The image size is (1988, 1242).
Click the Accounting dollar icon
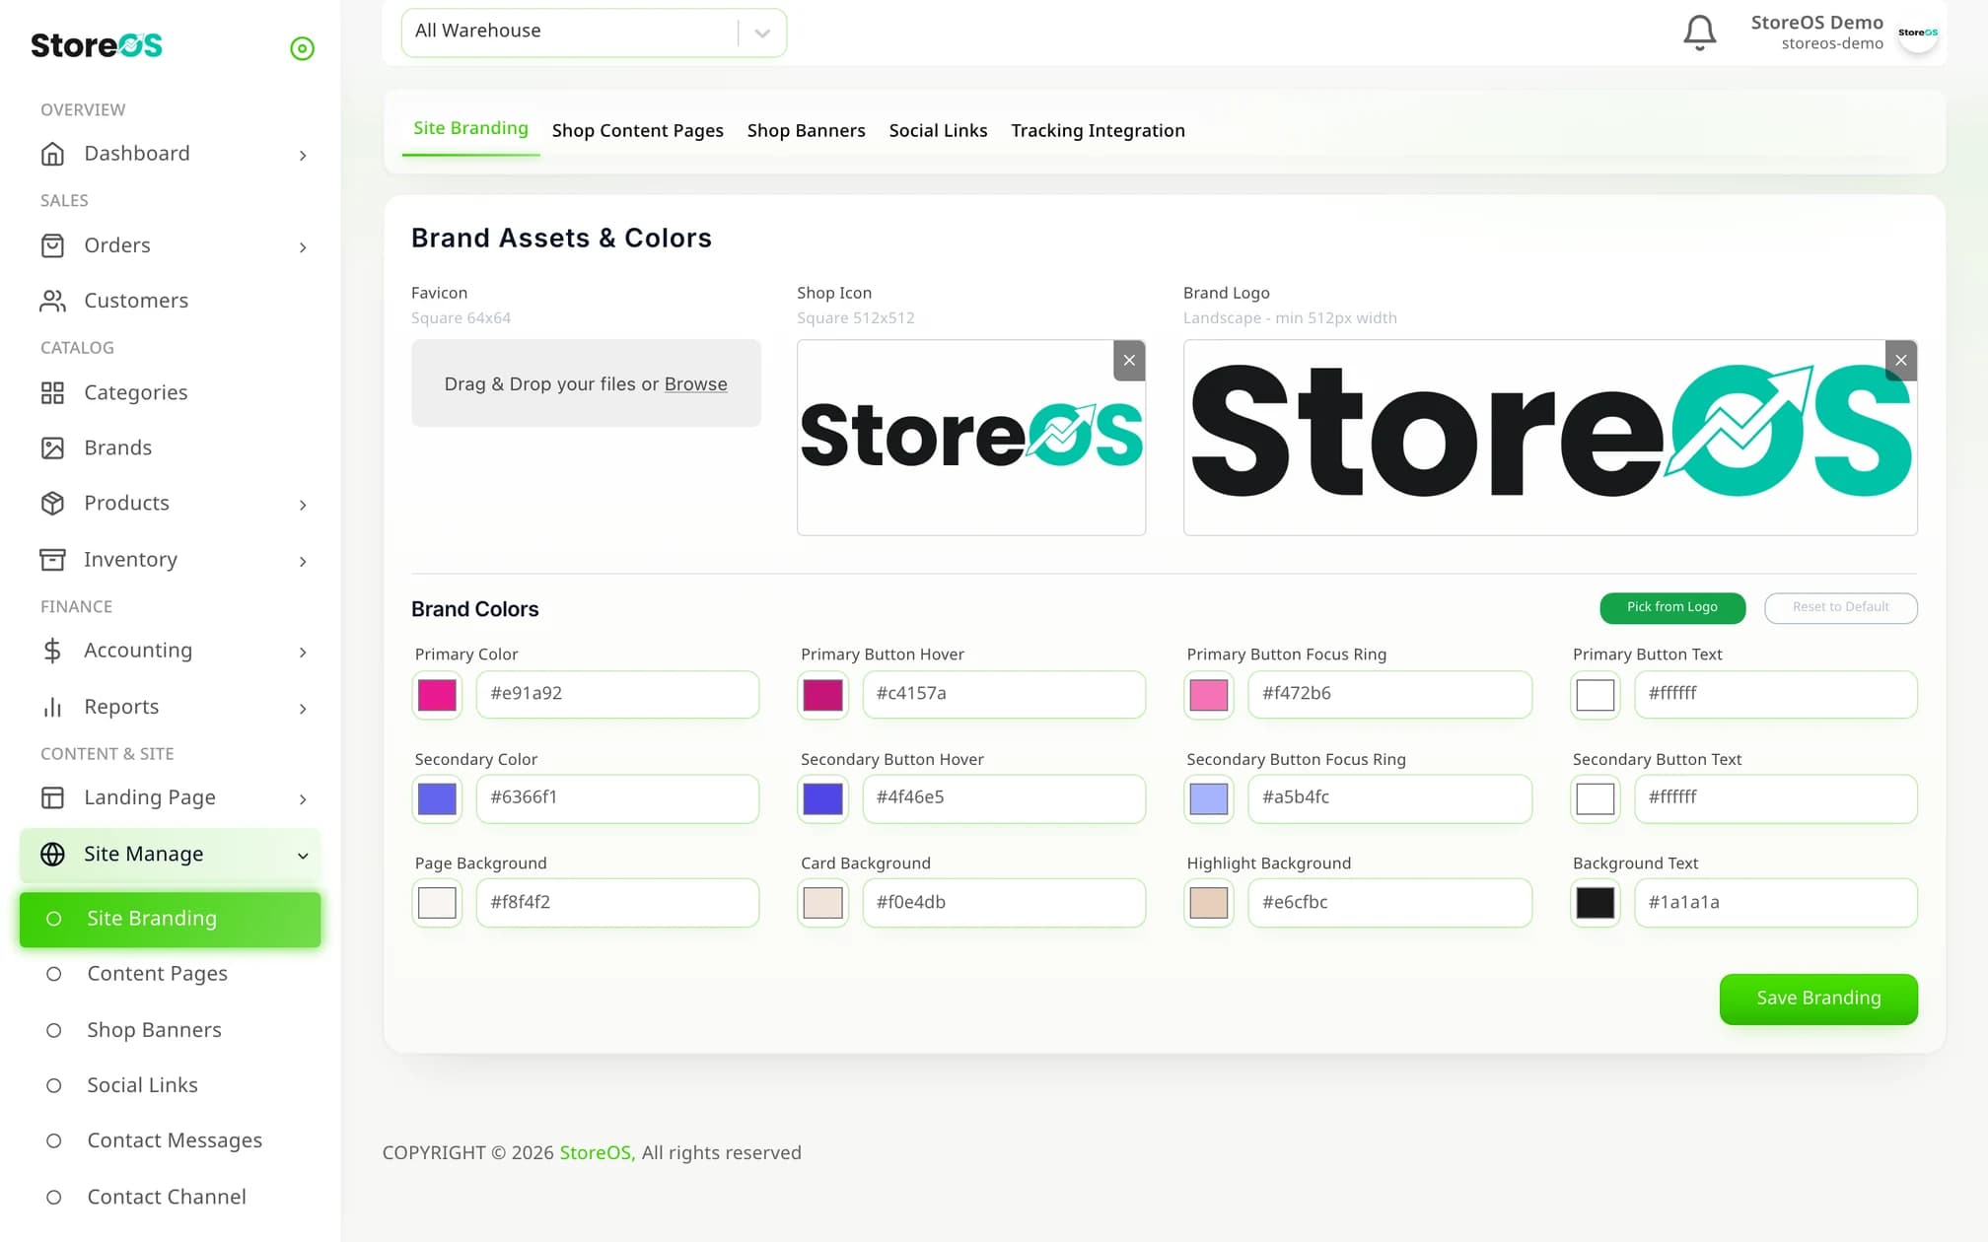52,651
